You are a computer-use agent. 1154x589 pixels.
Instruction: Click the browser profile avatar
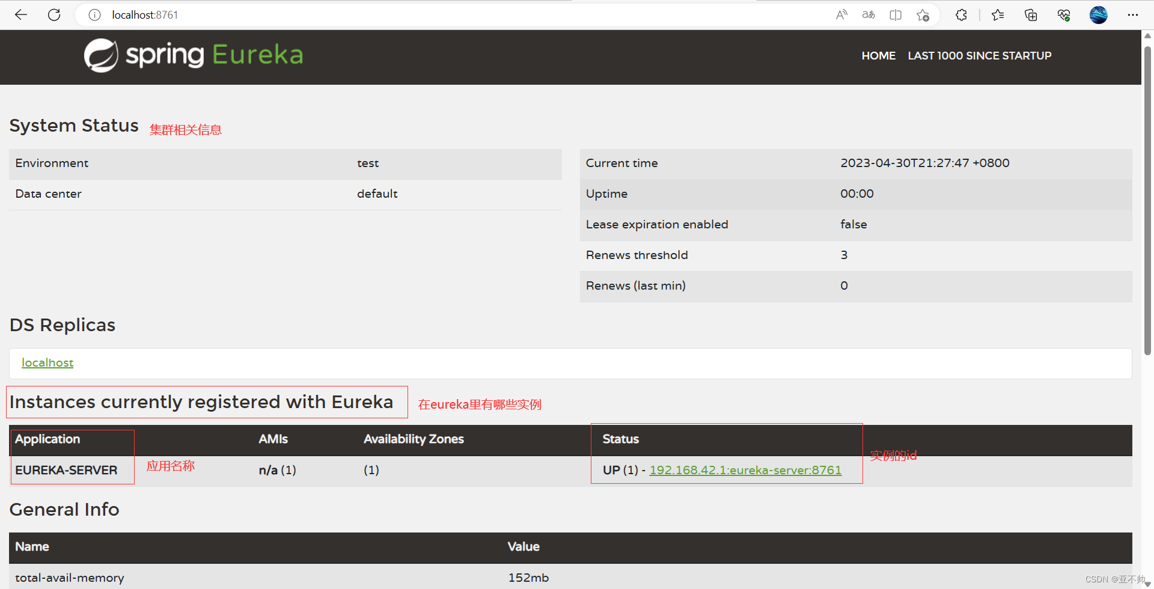(x=1098, y=14)
